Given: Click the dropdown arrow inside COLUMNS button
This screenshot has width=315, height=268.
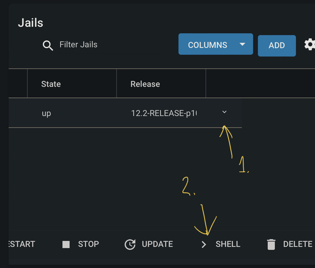Looking at the screenshot, I should (x=242, y=44).
